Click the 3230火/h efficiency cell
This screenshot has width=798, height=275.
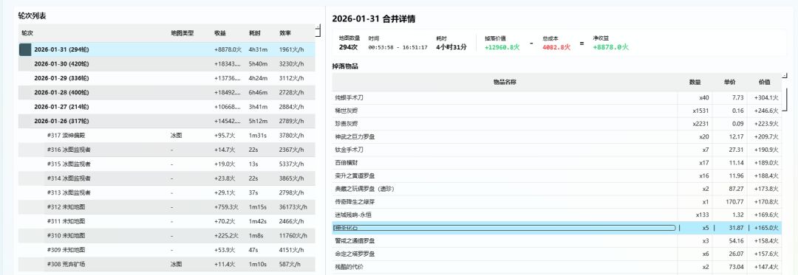(292, 64)
